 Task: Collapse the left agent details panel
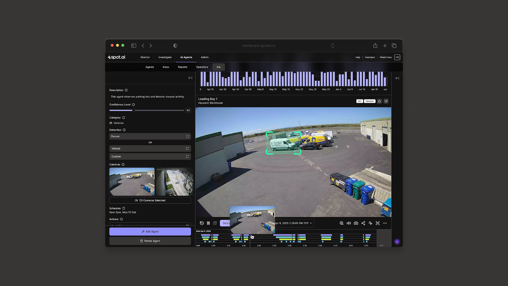point(190,78)
